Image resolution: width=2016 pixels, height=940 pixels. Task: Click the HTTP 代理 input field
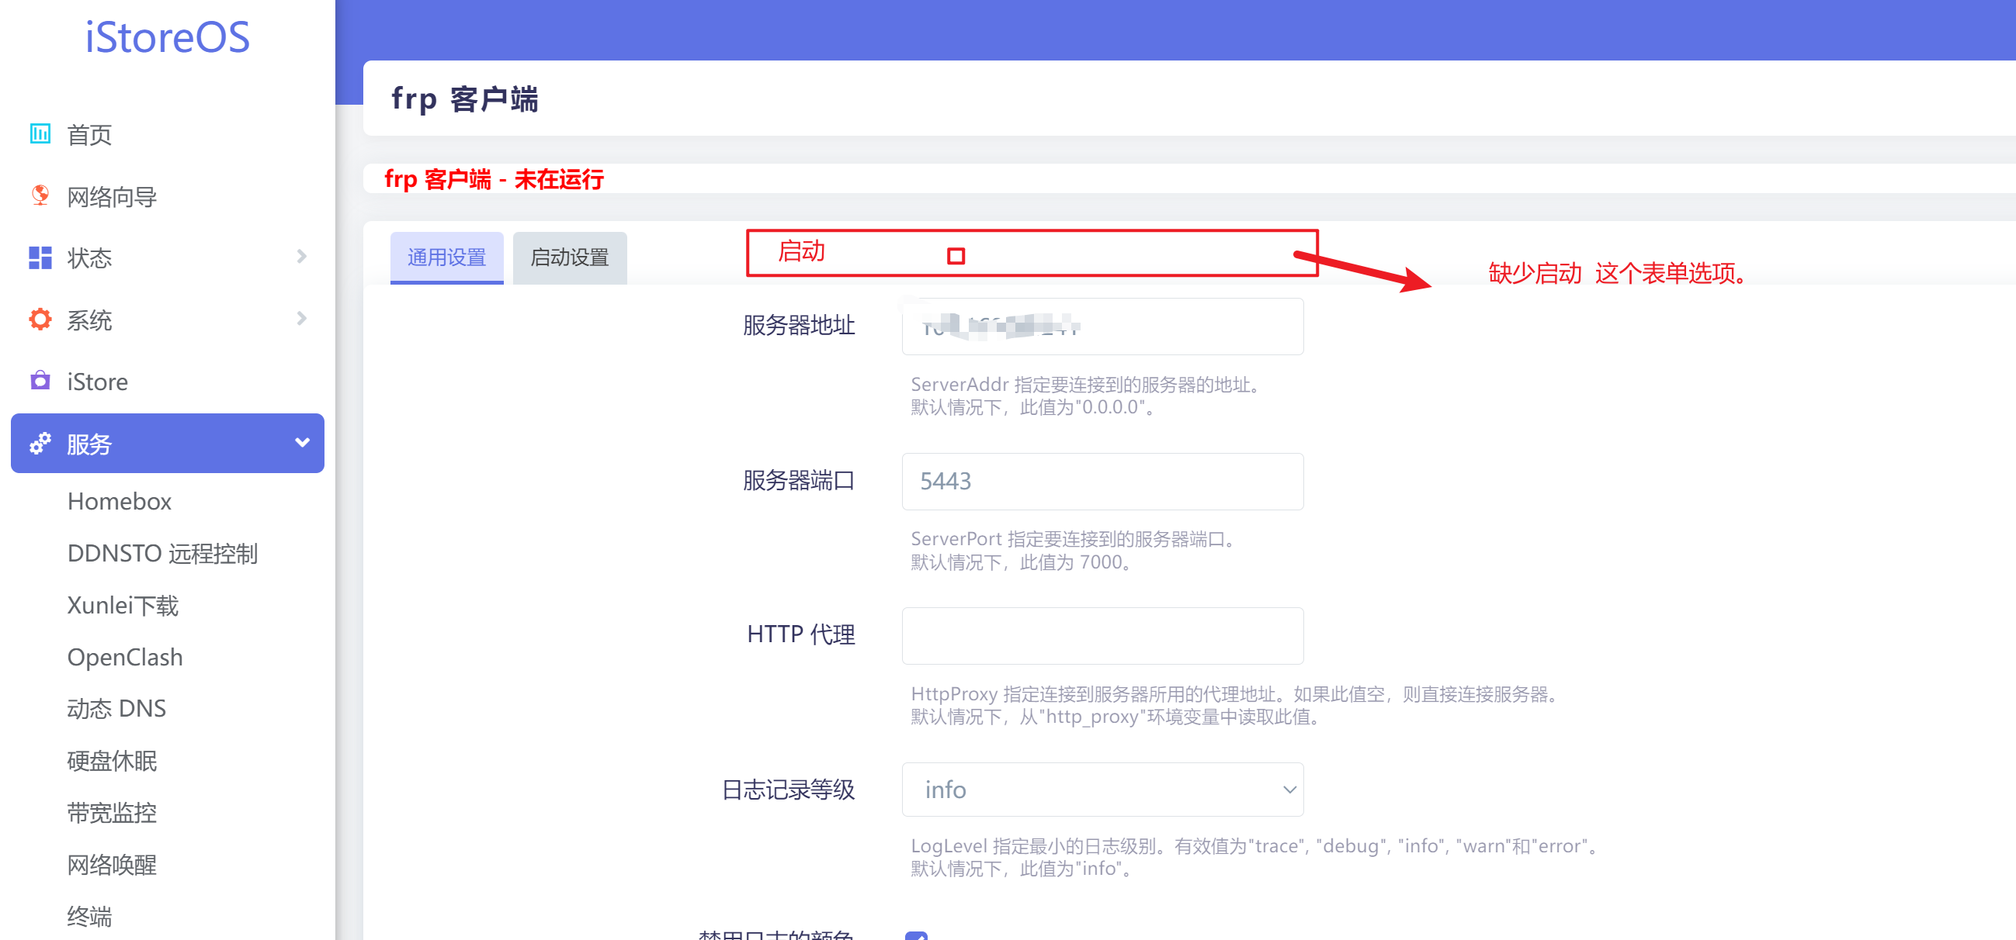pos(1102,635)
